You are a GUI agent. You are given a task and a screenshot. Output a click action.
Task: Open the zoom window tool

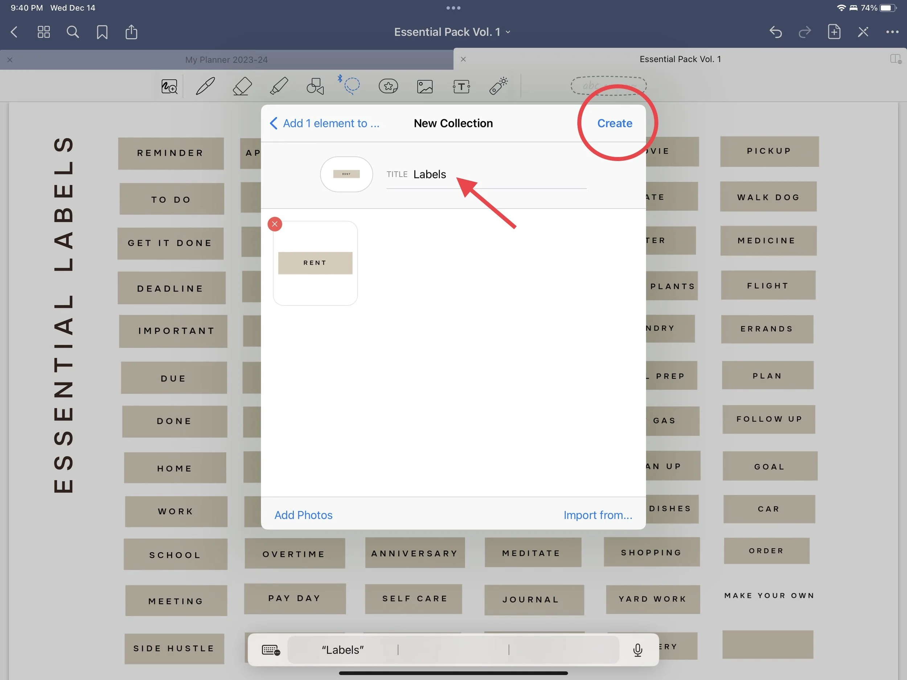tap(169, 86)
